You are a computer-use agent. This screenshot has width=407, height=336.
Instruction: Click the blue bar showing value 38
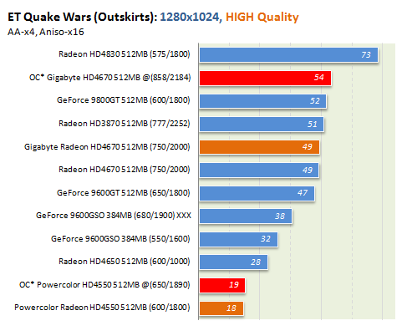click(x=246, y=216)
